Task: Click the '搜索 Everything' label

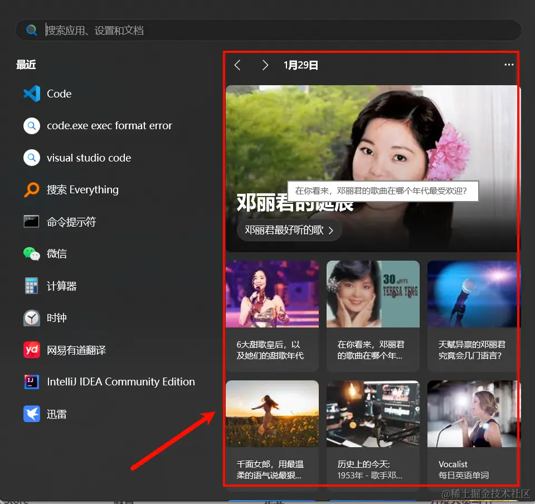Action: coord(82,189)
